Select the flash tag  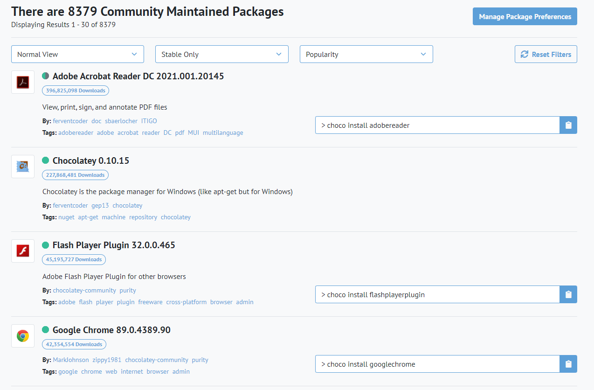coord(86,302)
